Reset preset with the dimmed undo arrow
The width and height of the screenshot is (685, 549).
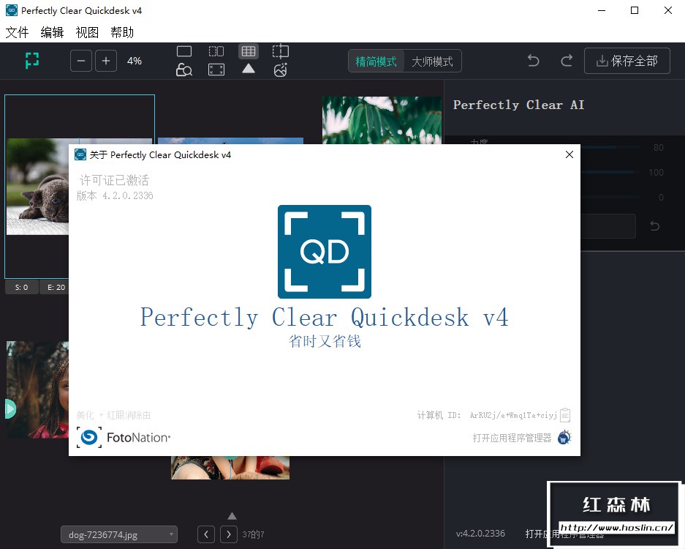point(654,226)
